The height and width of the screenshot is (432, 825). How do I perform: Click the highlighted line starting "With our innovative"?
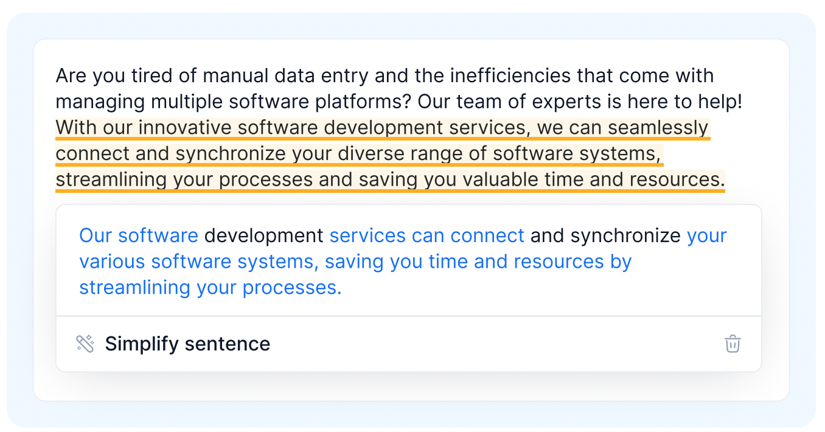(382, 128)
